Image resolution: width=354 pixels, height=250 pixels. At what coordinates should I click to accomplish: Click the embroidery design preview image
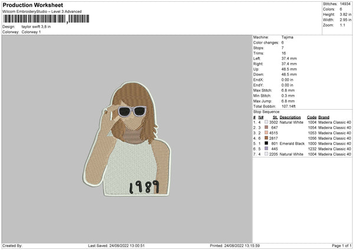tap(127, 139)
